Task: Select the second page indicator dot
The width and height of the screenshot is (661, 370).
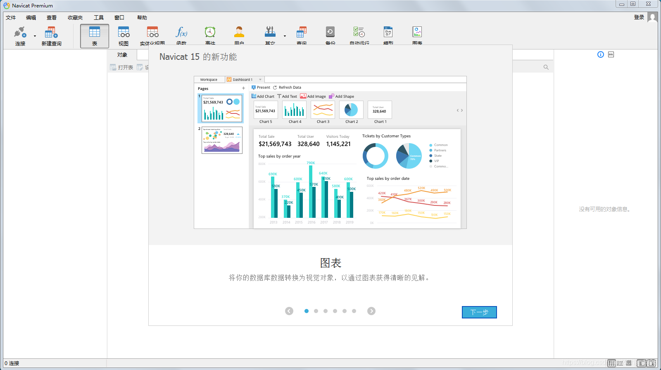Action: coord(316,311)
